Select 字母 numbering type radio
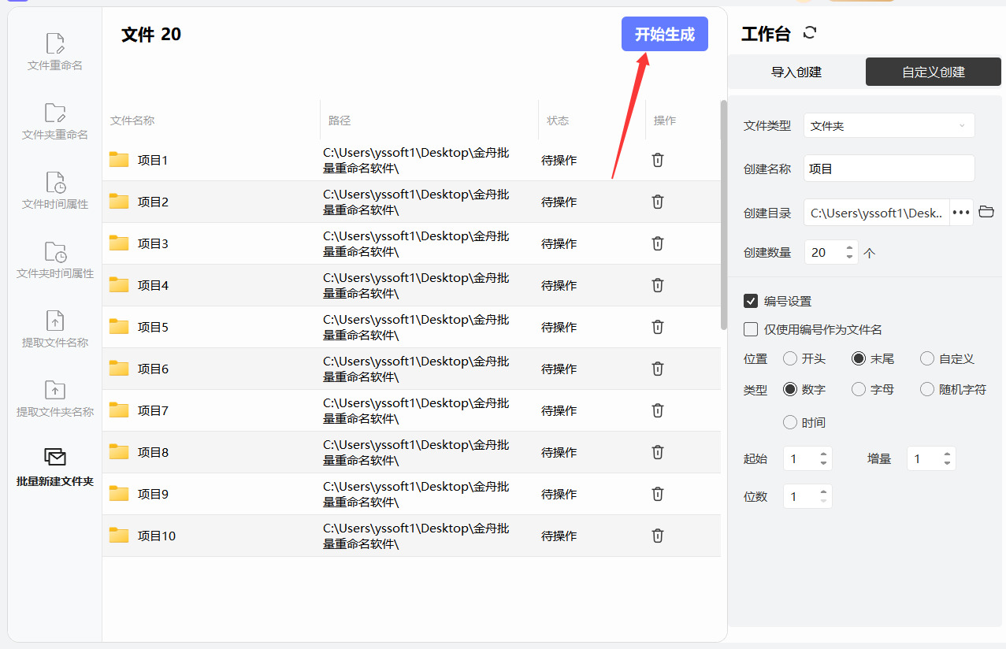The image size is (1006, 649). (859, 389)
